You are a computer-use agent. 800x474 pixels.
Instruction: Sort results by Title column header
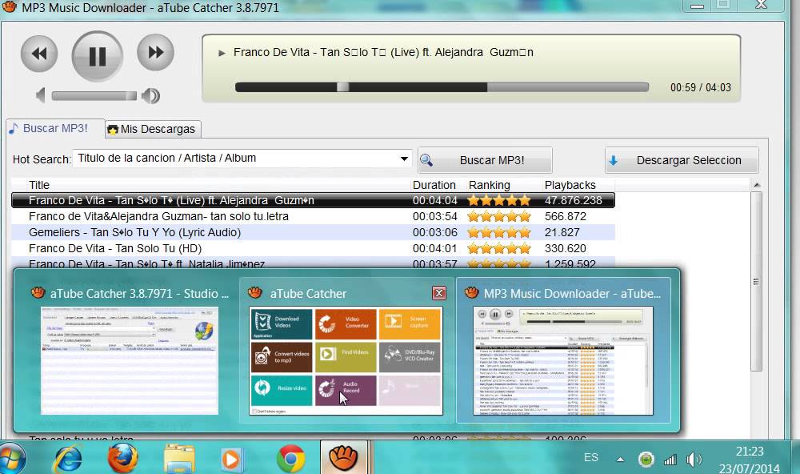(38, 185)
